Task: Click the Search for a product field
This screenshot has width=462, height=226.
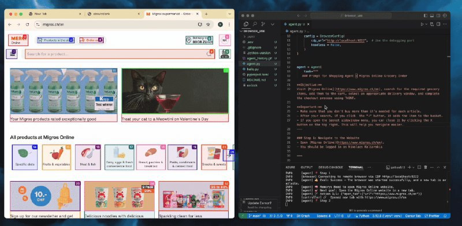Action: [x=120, y=54]
